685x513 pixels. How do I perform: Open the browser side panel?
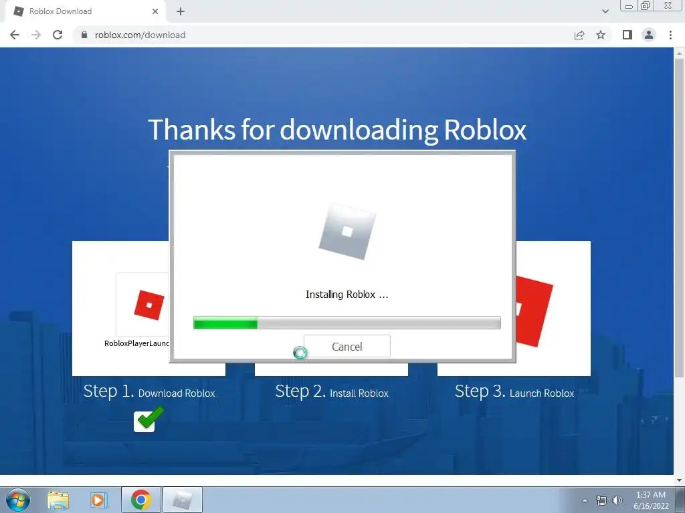tap(627, 35)
